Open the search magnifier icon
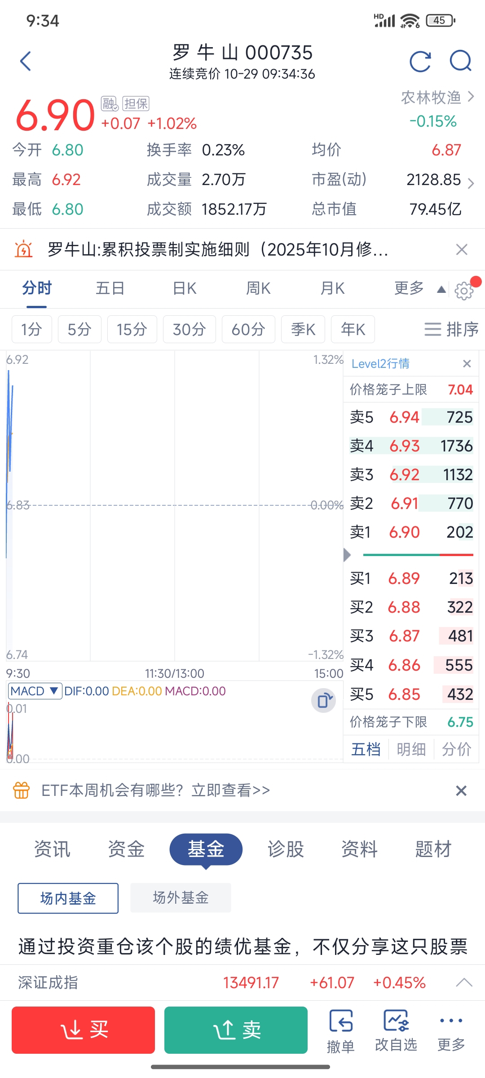 (x=460, y=61)
